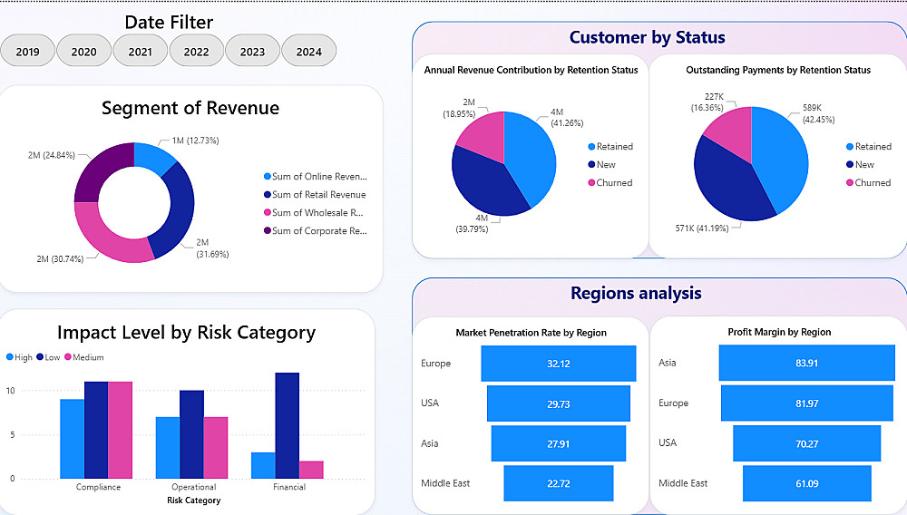Click the Impact Level by Risk Category title

(x=186, y=333)
